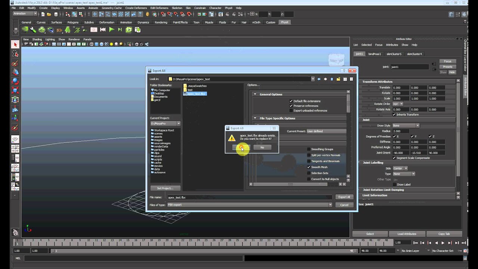The width and height of the screenshot is (478, 269).
Task: Click the Presets button in Attribute Editor
Action: click(448, 67)
